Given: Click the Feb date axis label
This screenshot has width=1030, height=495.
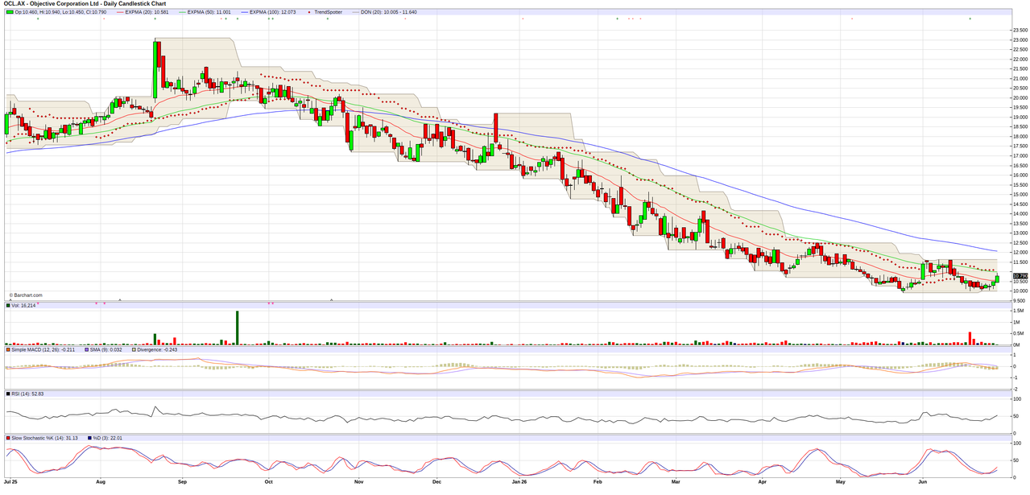Looking at the screenshot, I should (x=597, y=483).
